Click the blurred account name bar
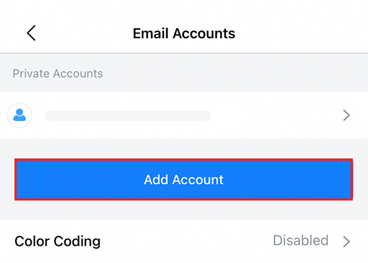Screen dimensions: 368x263 pyautogui.click(x=127, y=116)
